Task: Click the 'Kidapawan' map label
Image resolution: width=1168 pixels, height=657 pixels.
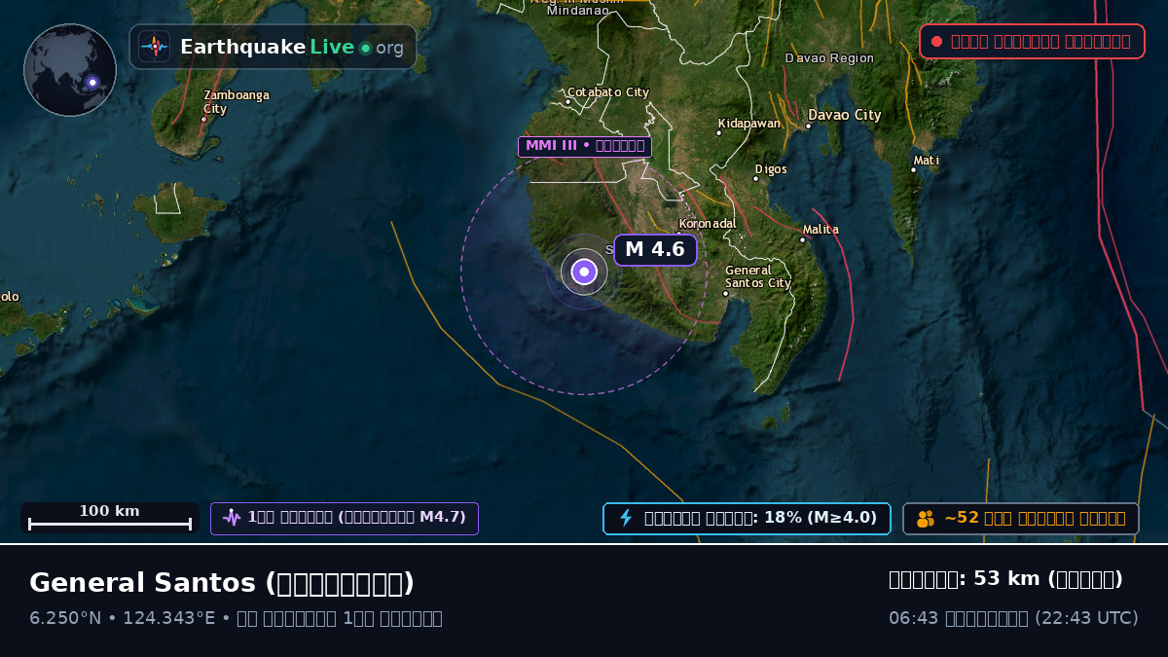Action: tap(749, 124)
